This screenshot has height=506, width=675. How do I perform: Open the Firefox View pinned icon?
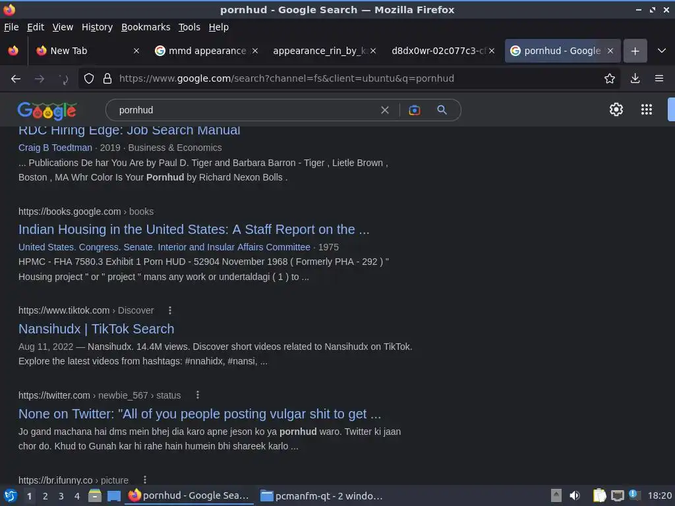tap(13, 51)
